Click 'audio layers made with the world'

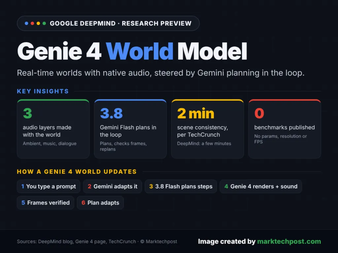[47, 131]
